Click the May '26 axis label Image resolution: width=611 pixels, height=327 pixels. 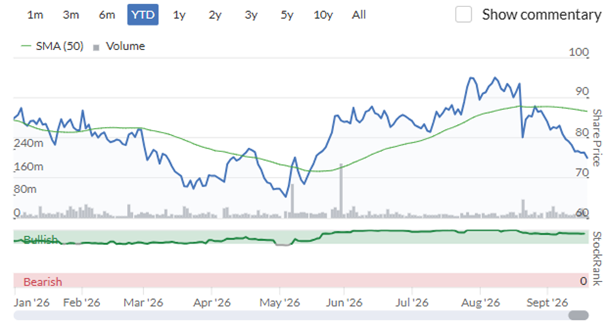click(279, 302)
